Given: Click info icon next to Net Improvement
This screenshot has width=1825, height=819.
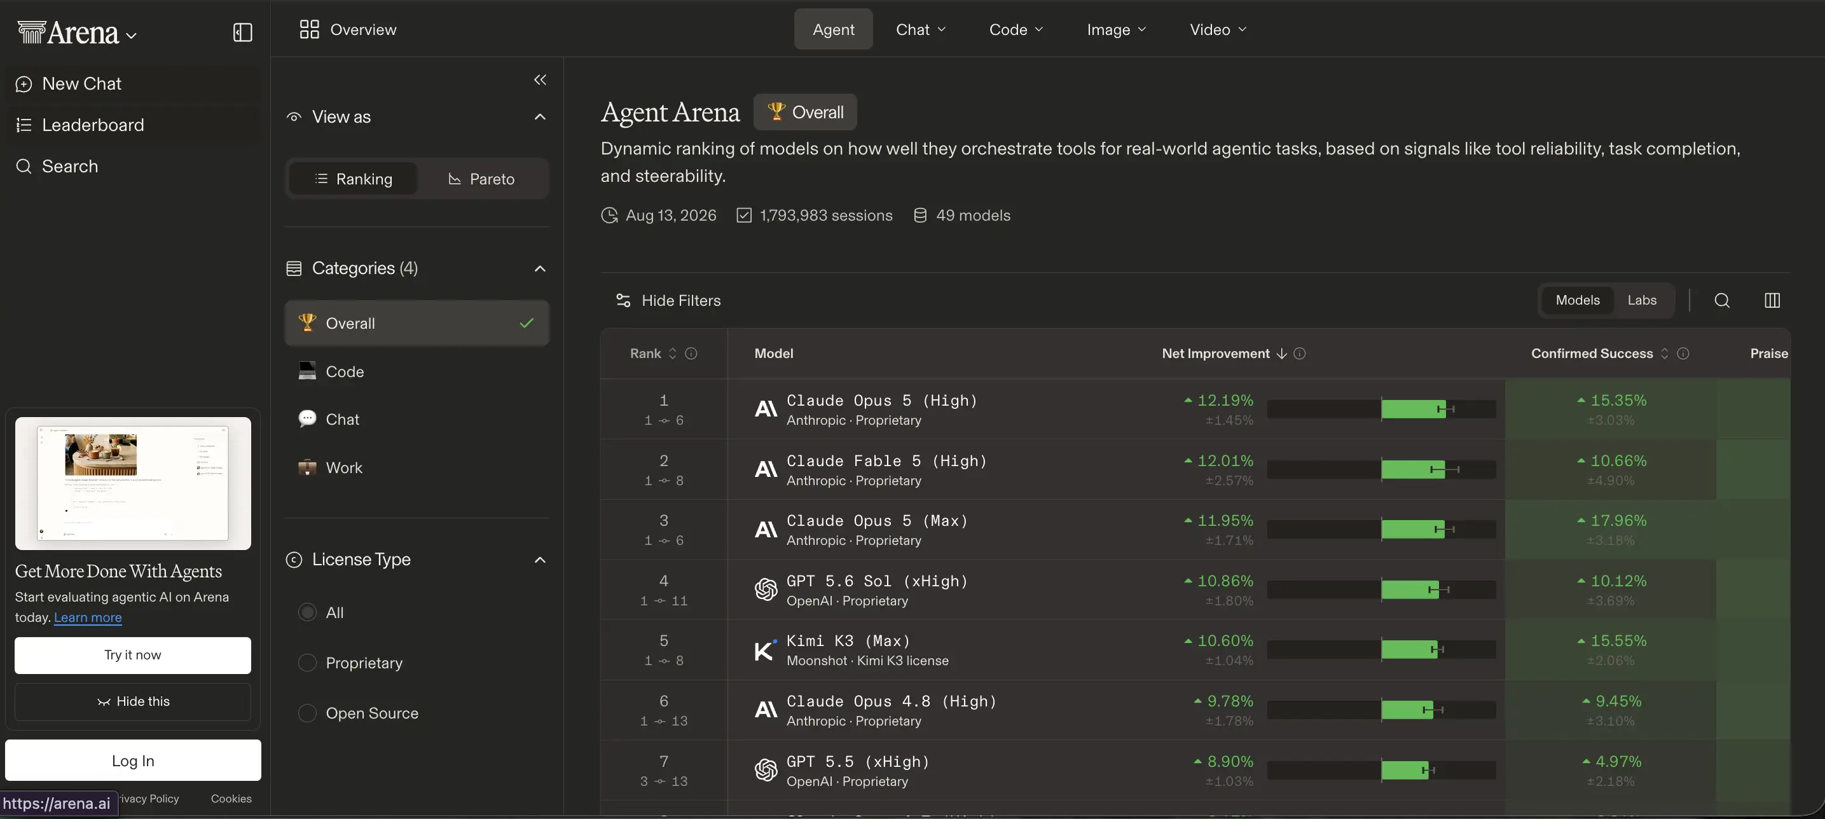Looking at the screenshot, I should click(x=1299, y=353).
